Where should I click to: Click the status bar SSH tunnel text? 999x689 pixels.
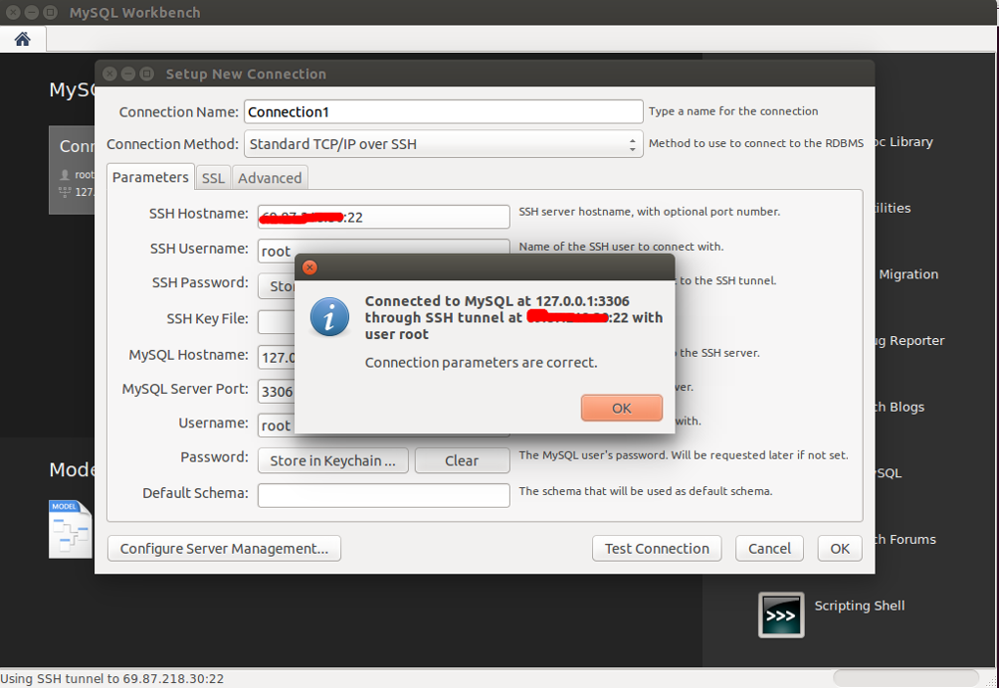[x=112, y=679]
